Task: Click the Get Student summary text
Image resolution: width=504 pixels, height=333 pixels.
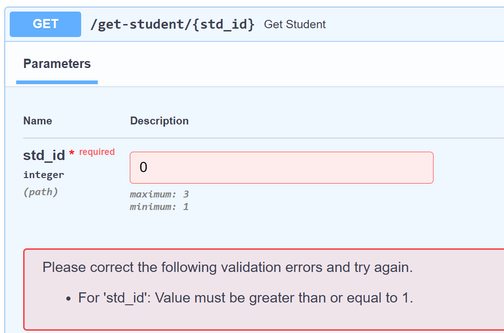Action: [294, 25]
